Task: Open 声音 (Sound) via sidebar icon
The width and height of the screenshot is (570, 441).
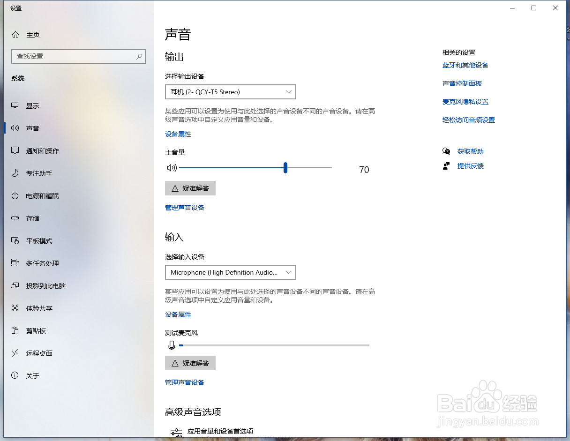Action: pyautogui.click(x=15, y=128)
